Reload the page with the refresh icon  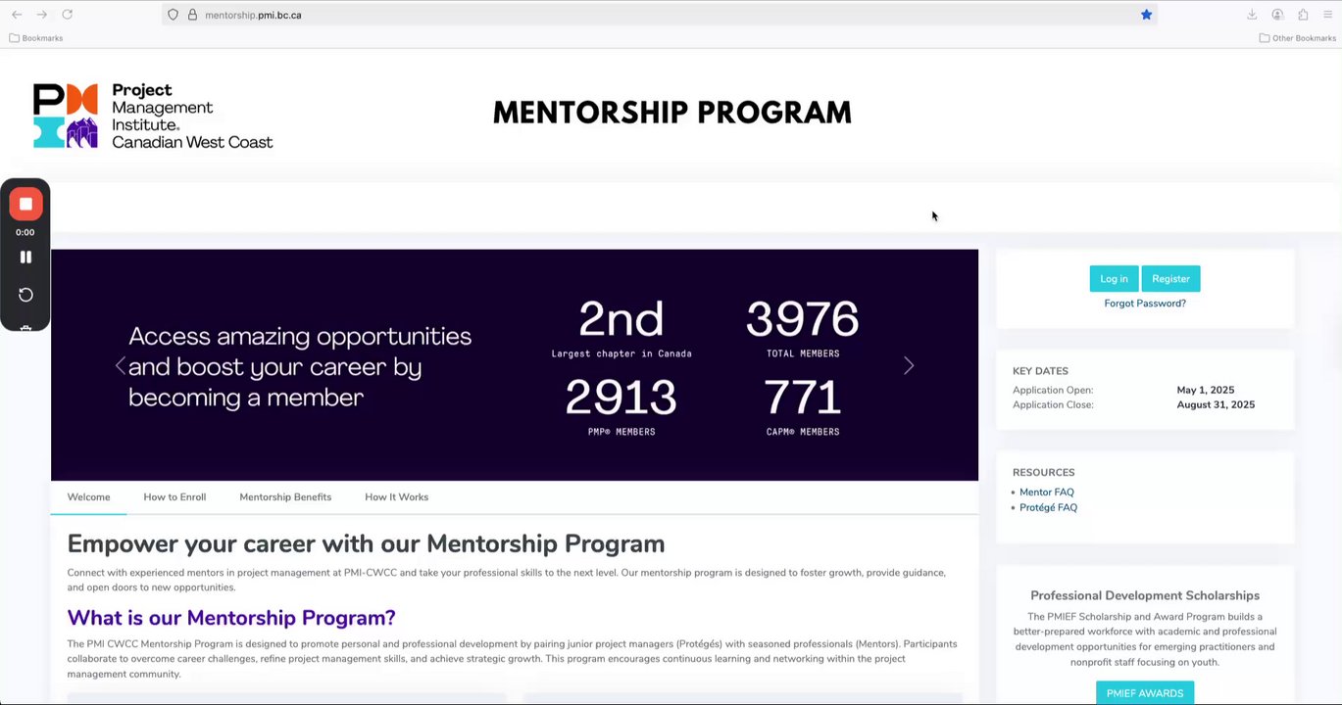67,15
